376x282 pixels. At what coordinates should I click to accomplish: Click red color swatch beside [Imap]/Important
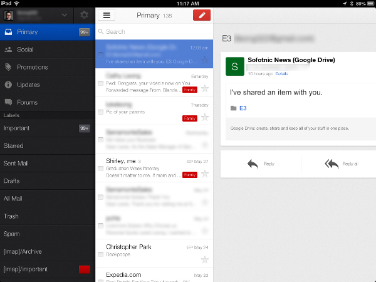click(84, 269)
